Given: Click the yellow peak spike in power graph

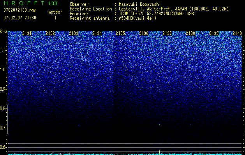Looking at the screenshot, I should tap(159, 152).
